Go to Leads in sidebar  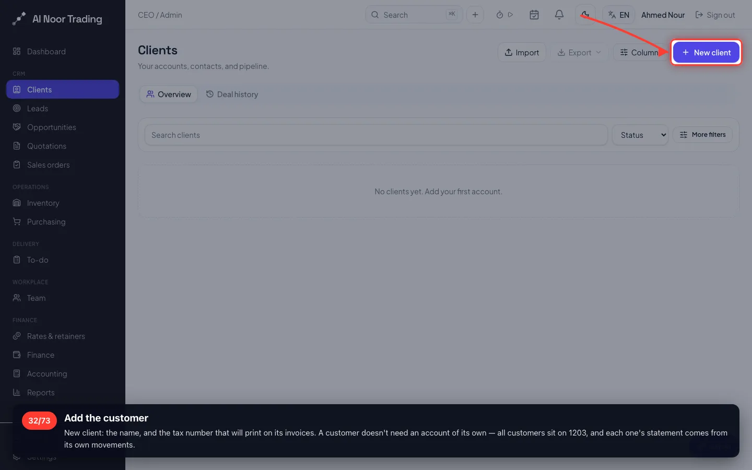[63, 108]
